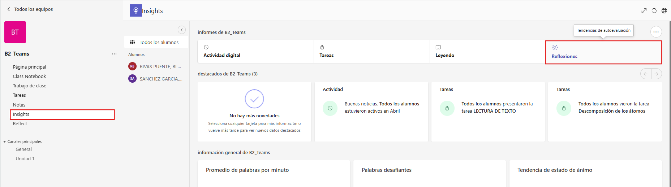
Task: Open Tareas report tab
Action: pos(372,52)
